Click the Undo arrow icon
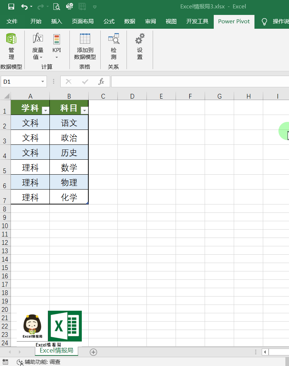 [x=24, y=7]
